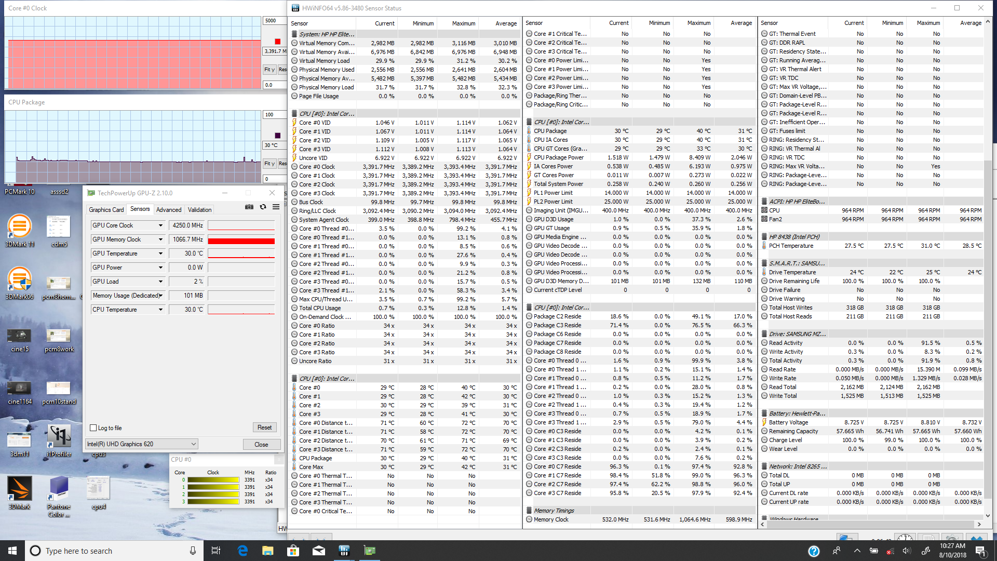The height and width of the screenshot is (561, 997).
Task: Click the GPU-Z screenshot camera icon
Action: click(249, 207)
